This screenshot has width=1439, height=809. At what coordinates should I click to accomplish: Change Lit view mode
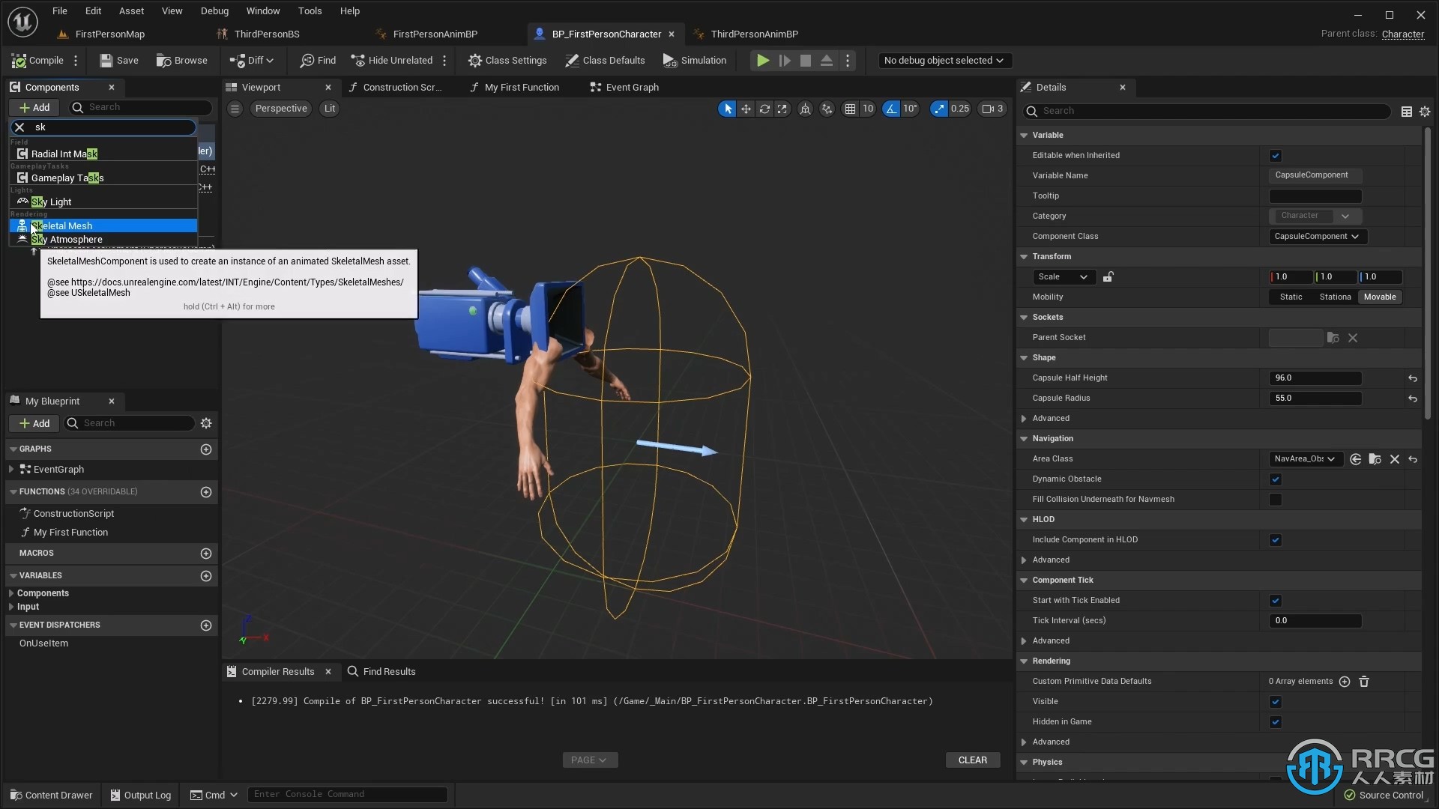pos(330,109)
